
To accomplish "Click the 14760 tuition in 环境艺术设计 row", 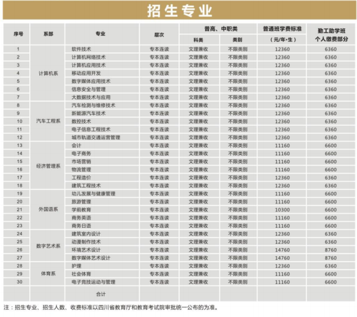I will point(282,250).
